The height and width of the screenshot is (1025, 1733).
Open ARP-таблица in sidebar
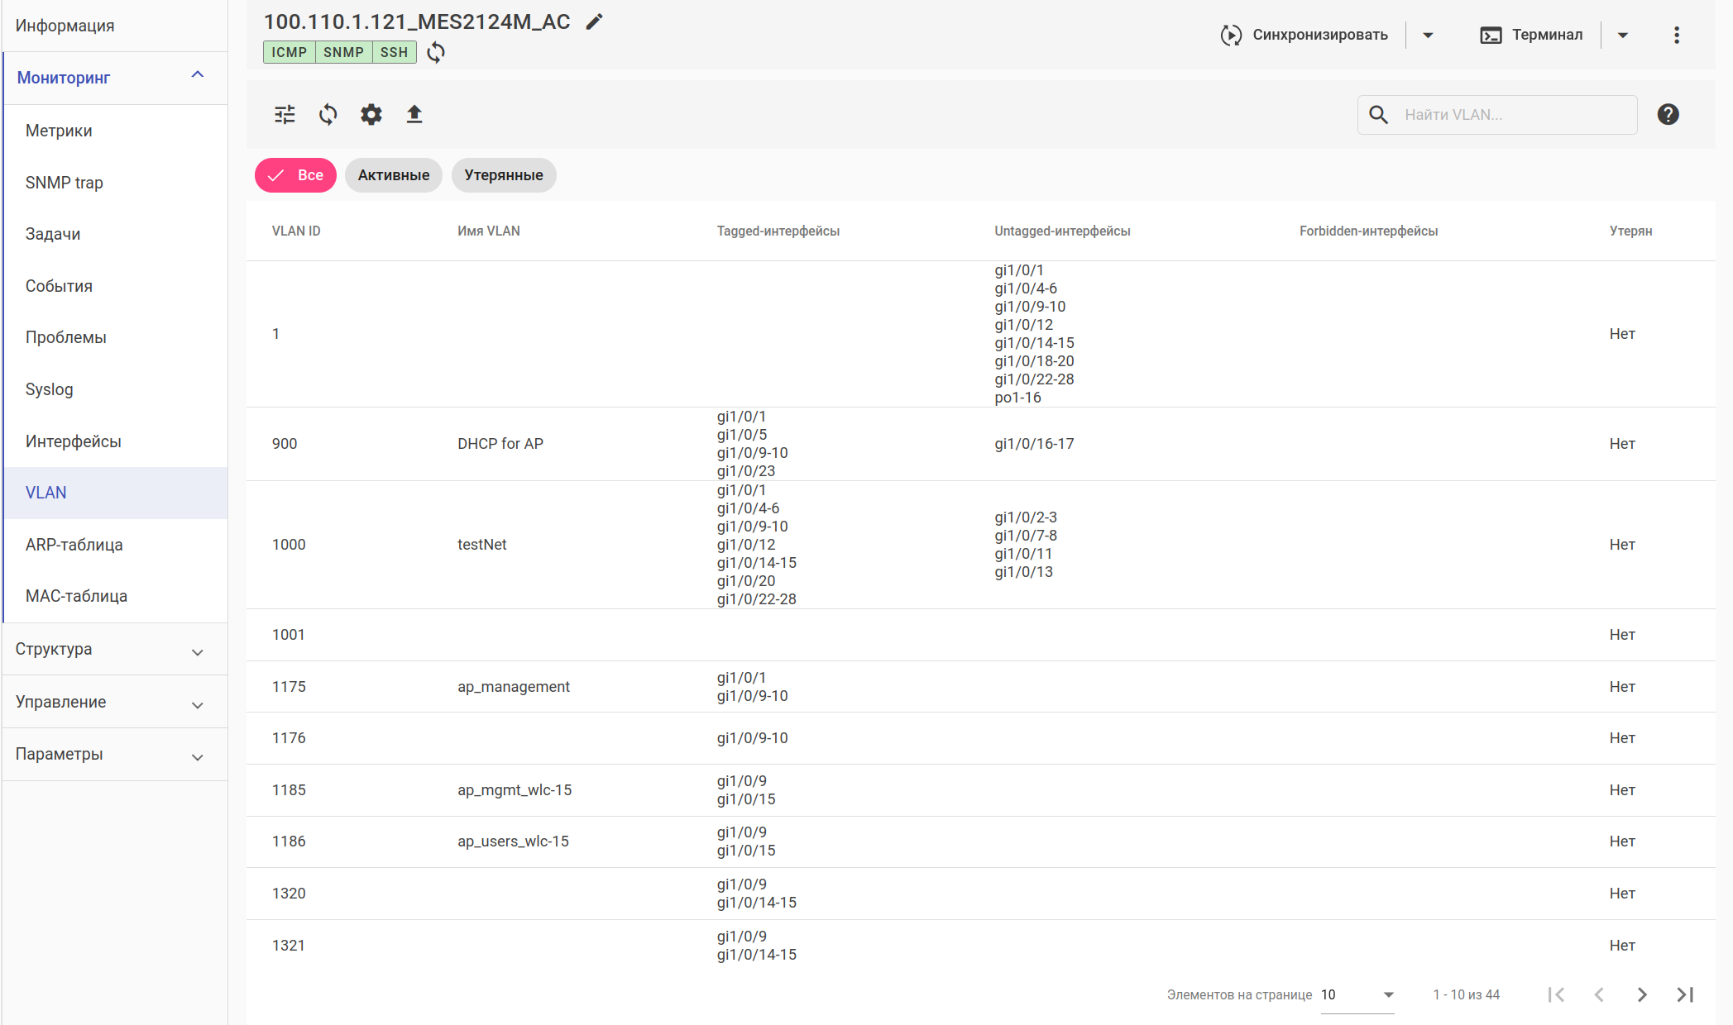[74, 545]
